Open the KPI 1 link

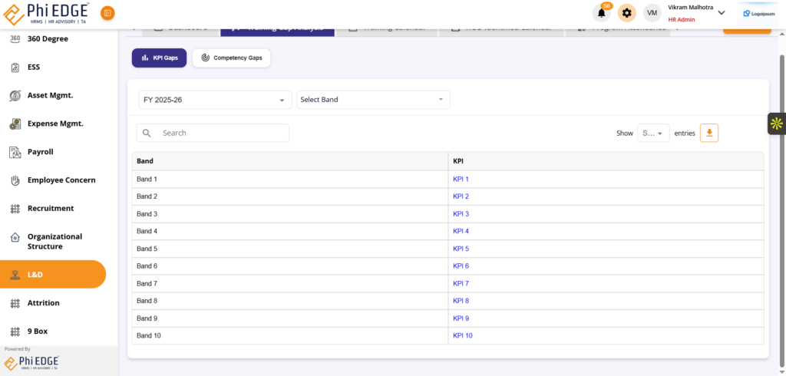461,180
